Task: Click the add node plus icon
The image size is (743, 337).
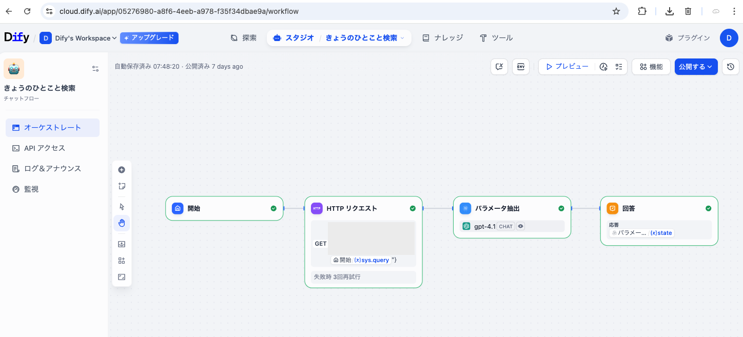Action: pyautogui.click(x=122, y=170)
